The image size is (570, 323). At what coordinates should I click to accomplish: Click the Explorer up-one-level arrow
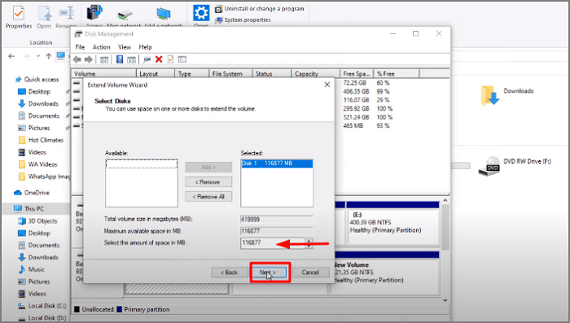tap(48, 56)
